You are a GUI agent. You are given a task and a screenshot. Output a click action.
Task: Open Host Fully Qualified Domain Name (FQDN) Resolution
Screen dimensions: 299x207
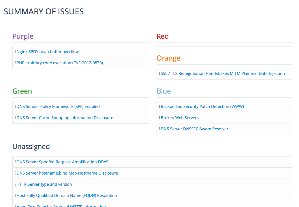[x=67, y=195]
